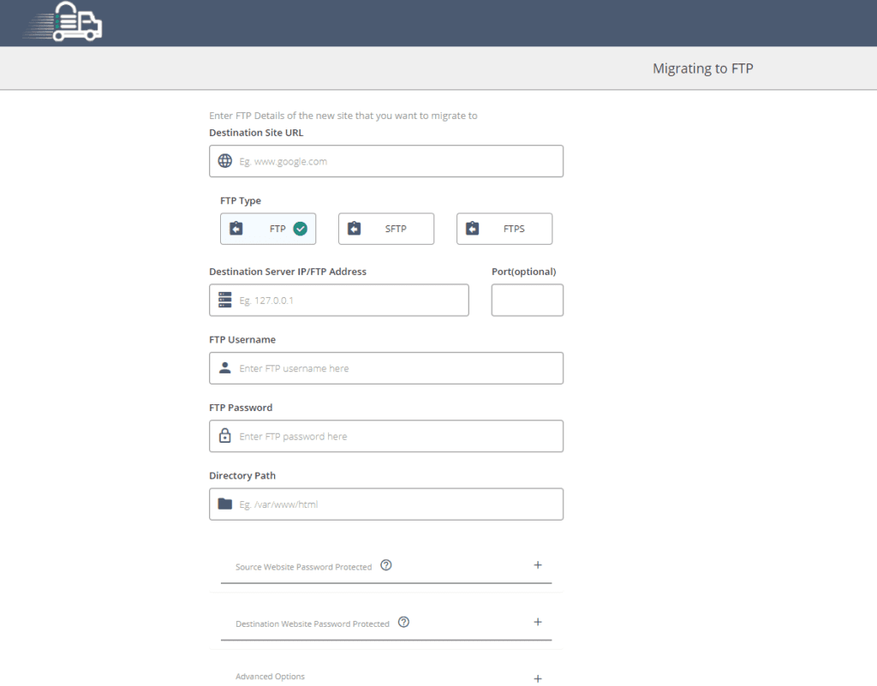This screenshot has width=877, height=686.
Task: Focus the Directory Path input
Action: (386, 504)
